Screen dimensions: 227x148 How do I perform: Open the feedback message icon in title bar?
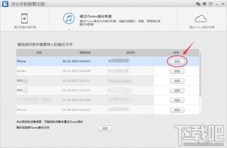pyautogui.click(x=211, y=4)
